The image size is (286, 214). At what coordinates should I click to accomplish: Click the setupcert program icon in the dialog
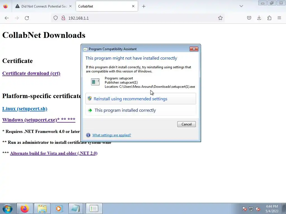[95, 82]
